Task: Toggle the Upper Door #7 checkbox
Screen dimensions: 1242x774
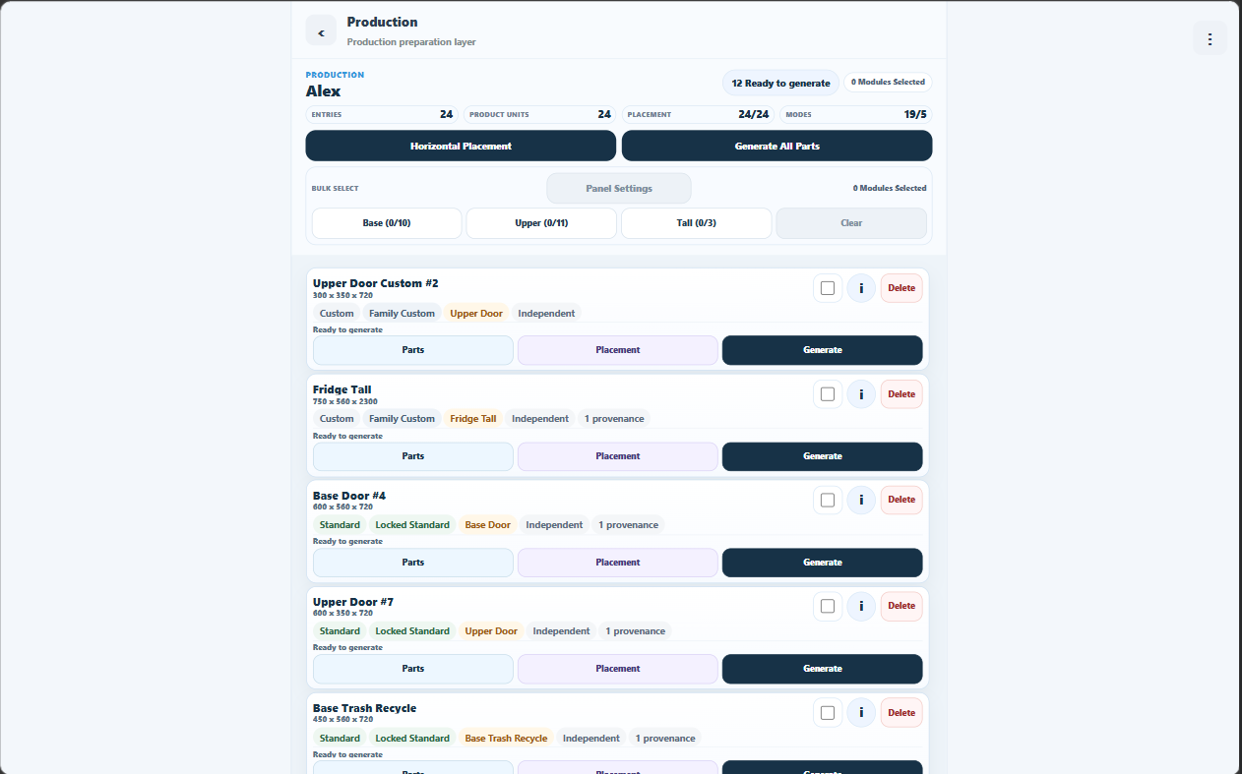Action: point(828,606)
